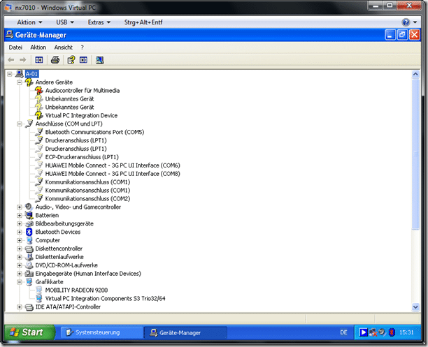
Task: Click the Anschlüsse (COM und LPT) port icon
Action: pyautogui.click(x=29, y=124)
